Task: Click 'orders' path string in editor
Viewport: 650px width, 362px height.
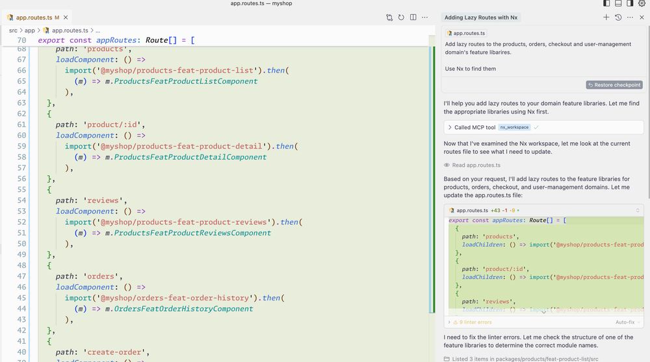Action: click(x=101, y=276)
